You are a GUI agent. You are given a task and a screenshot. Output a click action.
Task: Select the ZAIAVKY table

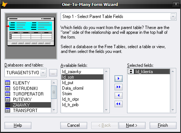[x=28, y=105]
